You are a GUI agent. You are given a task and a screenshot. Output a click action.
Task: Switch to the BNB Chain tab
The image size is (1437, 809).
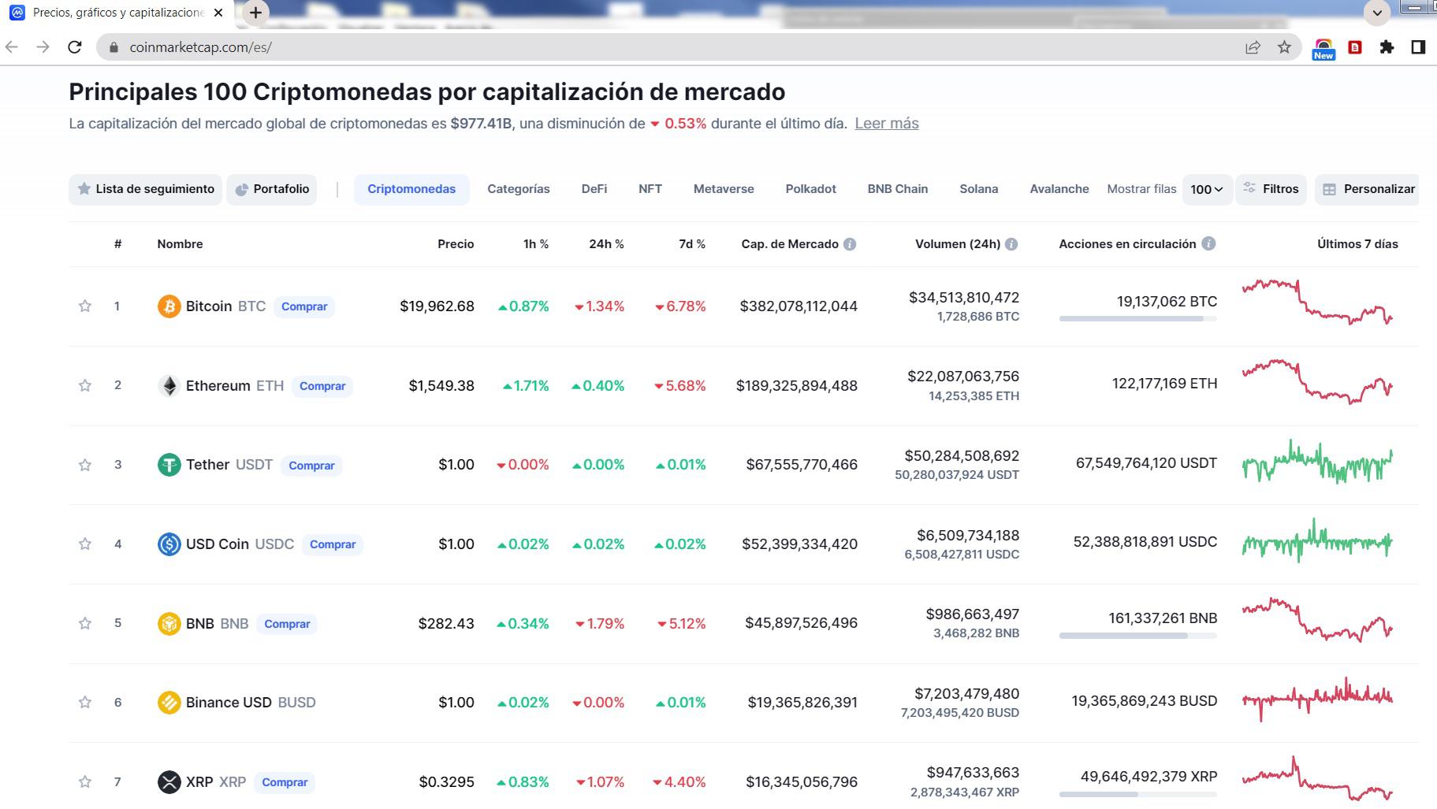tap(898, 190)
